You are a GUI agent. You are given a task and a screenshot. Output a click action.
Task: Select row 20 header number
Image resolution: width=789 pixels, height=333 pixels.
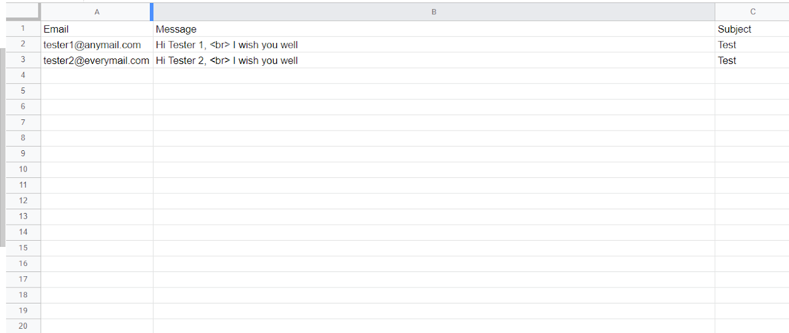click(x=23, y=326)
